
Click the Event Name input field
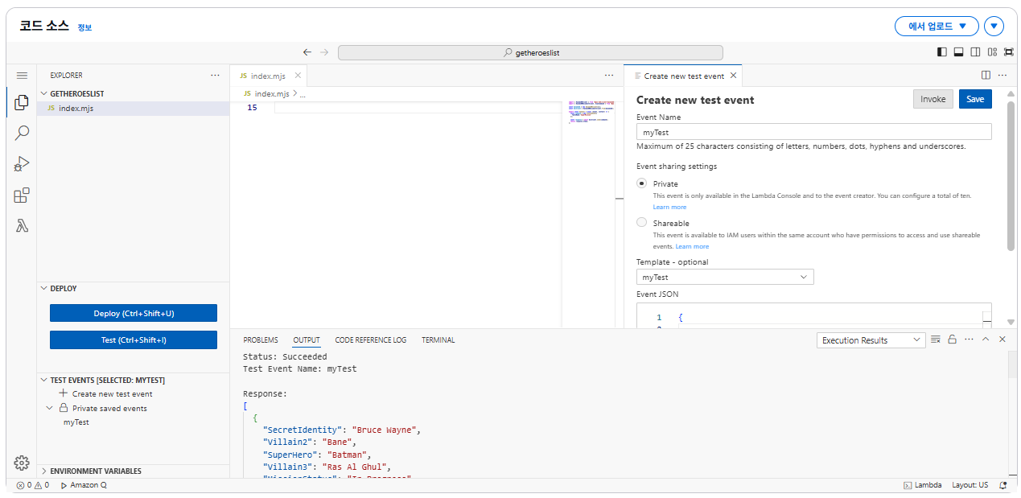(813, 132)
